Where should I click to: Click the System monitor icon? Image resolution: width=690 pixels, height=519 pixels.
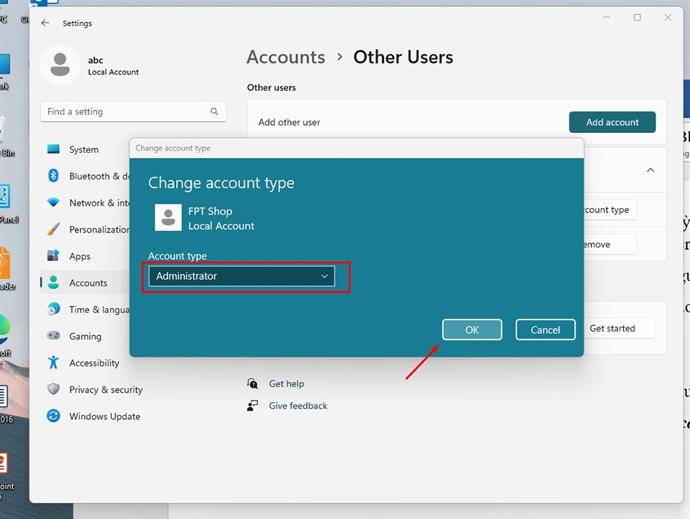click(53, 149)
